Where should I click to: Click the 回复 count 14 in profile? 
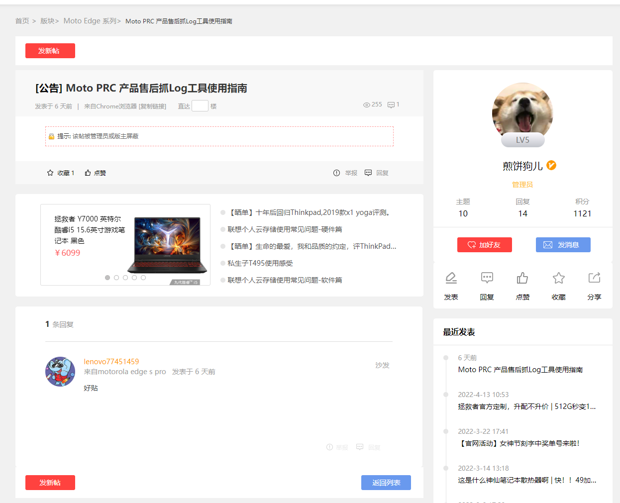coord(522,213)
